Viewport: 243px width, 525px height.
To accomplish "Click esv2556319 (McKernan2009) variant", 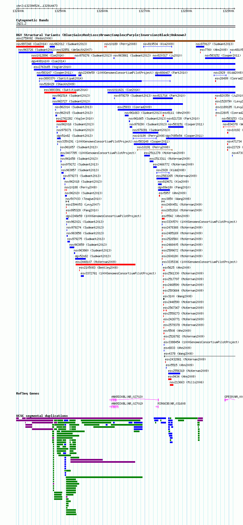I will (174, 373).
